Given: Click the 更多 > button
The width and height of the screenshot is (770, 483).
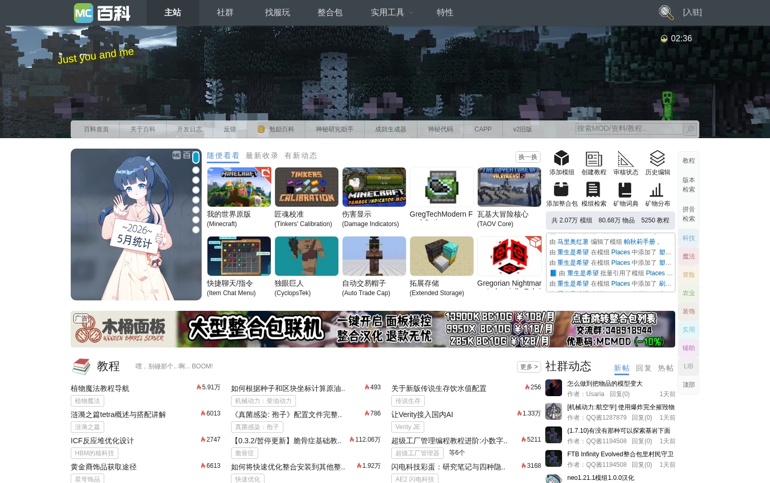Looking at the screenshot, I should pos(529,367).
